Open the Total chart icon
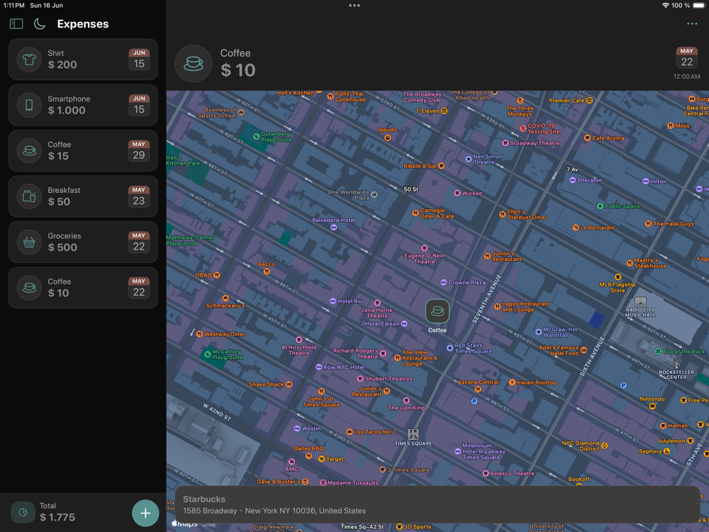The height and width of the screenshot is (532, 709). (23, 513)
